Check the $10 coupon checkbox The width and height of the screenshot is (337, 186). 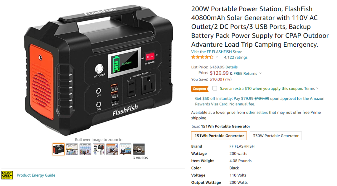pos(215,88)
